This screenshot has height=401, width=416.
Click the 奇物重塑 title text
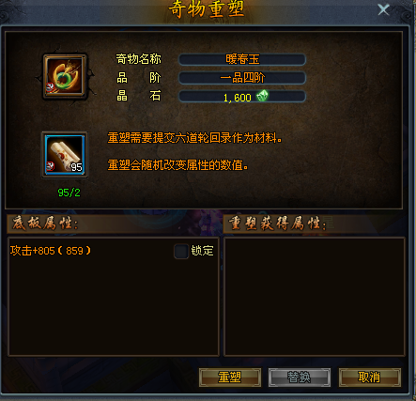tap(207, 9)
